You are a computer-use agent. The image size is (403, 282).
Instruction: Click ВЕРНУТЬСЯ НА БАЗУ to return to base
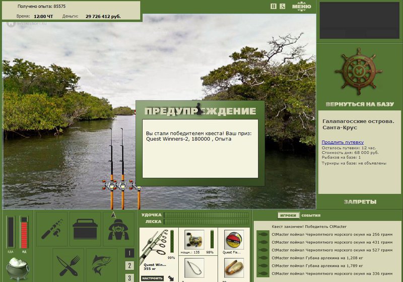(x=360, y=104)
